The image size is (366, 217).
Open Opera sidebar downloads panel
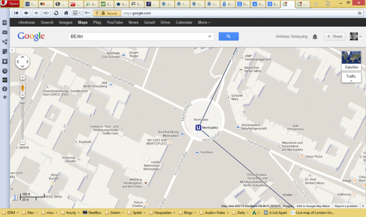tap(5, 61)
